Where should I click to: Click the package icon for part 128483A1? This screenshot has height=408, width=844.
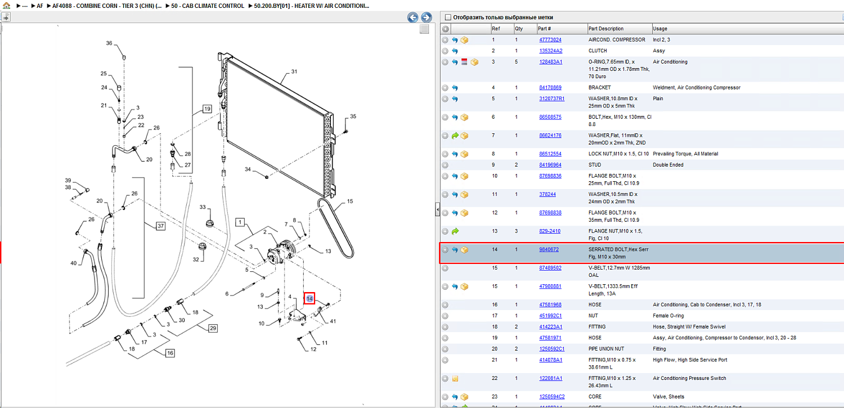click(x=474, y=62)
